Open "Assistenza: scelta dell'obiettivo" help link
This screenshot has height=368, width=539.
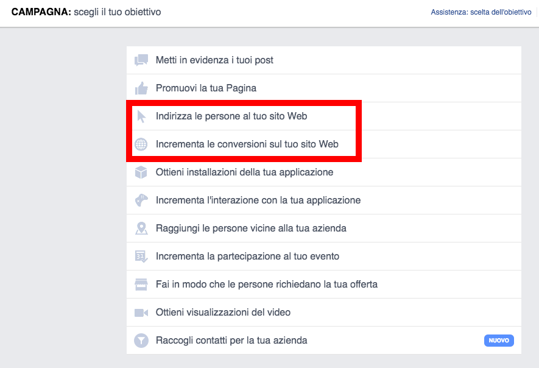point(481,12)
